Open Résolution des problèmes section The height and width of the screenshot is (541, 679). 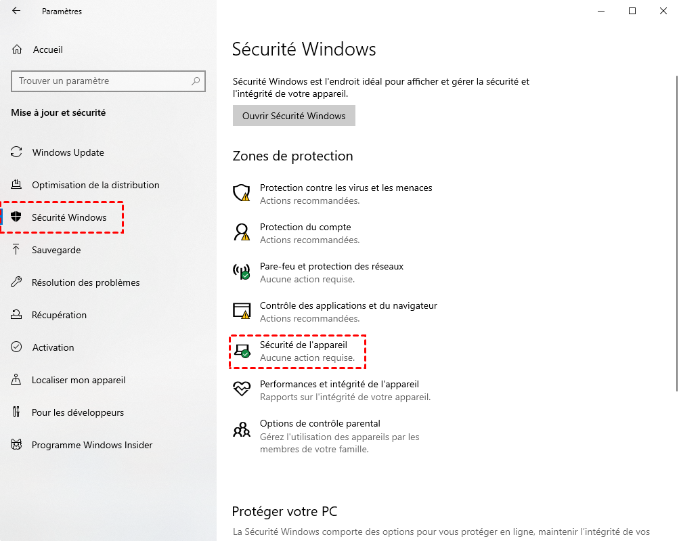[x=85, y=282]
